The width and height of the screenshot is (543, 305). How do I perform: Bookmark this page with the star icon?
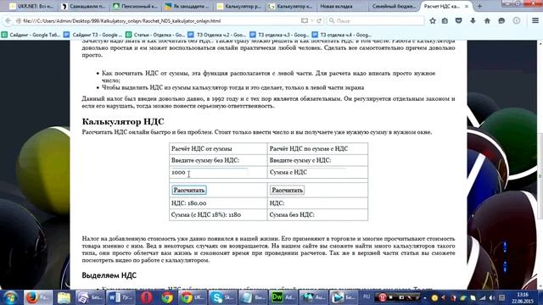433,20
